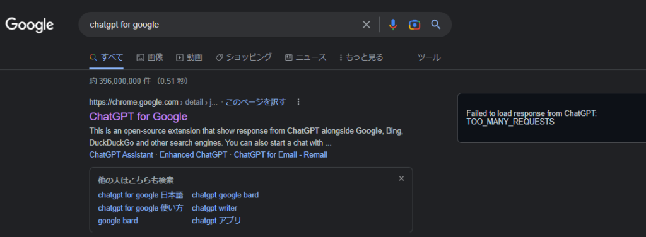The image size is (646, 237).
Task: Switch to the 動画 tab
Action: [189, 57]
